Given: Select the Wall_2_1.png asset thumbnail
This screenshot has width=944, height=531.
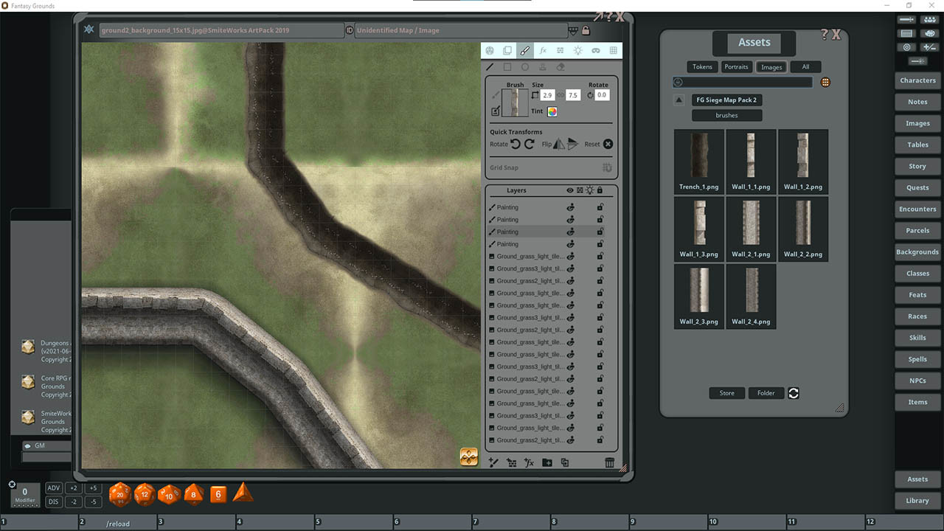Looking at the screenshot, I should [x=751, y=221].
